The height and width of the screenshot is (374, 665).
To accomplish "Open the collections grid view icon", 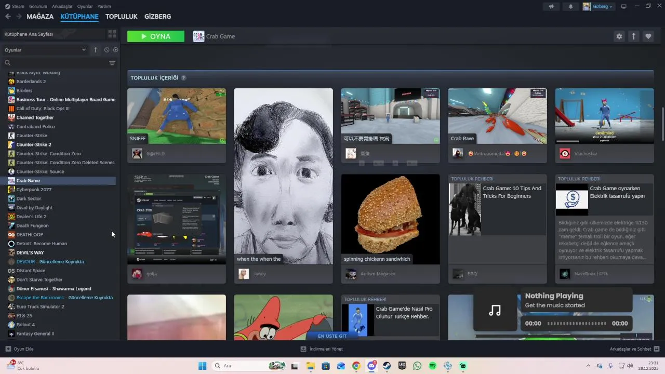I will (x=112, y=34).
